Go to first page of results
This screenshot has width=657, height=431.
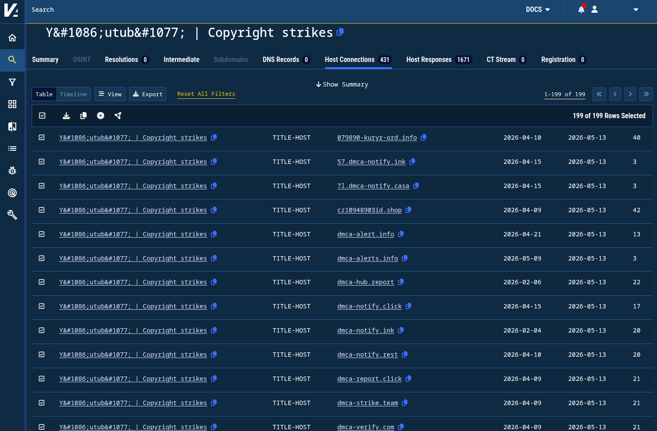(x=599, y=94)
